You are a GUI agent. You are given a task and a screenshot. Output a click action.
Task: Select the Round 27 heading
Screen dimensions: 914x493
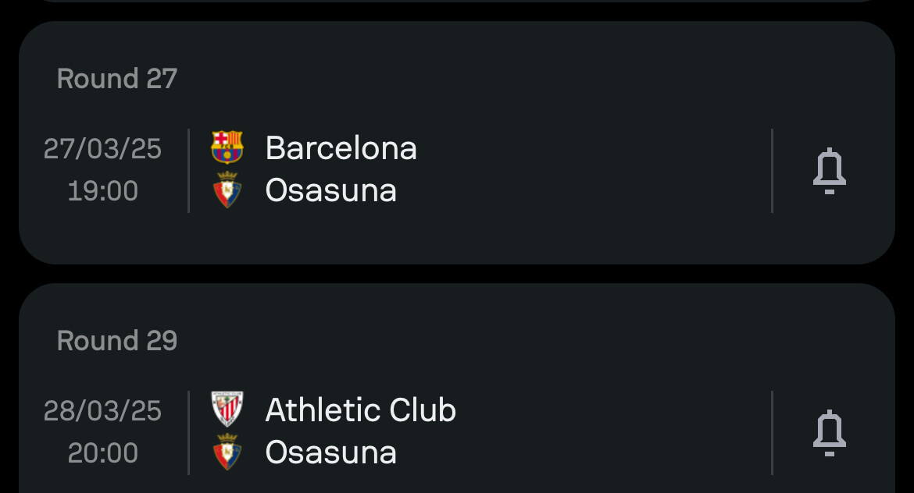117,79
